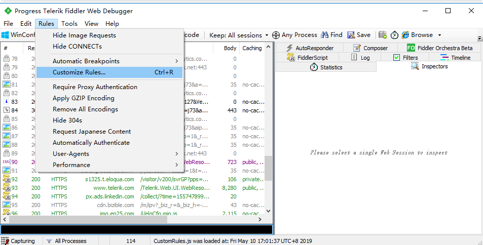Click the image icon of session 81
The width and height of the screenshot is (483, 245).
pos(7,85)
